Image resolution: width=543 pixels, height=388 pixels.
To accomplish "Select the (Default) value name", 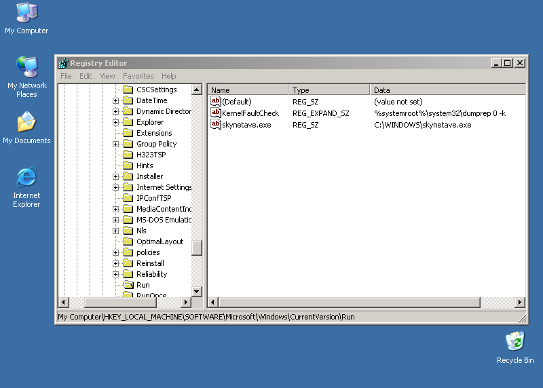I will [237, 102].
